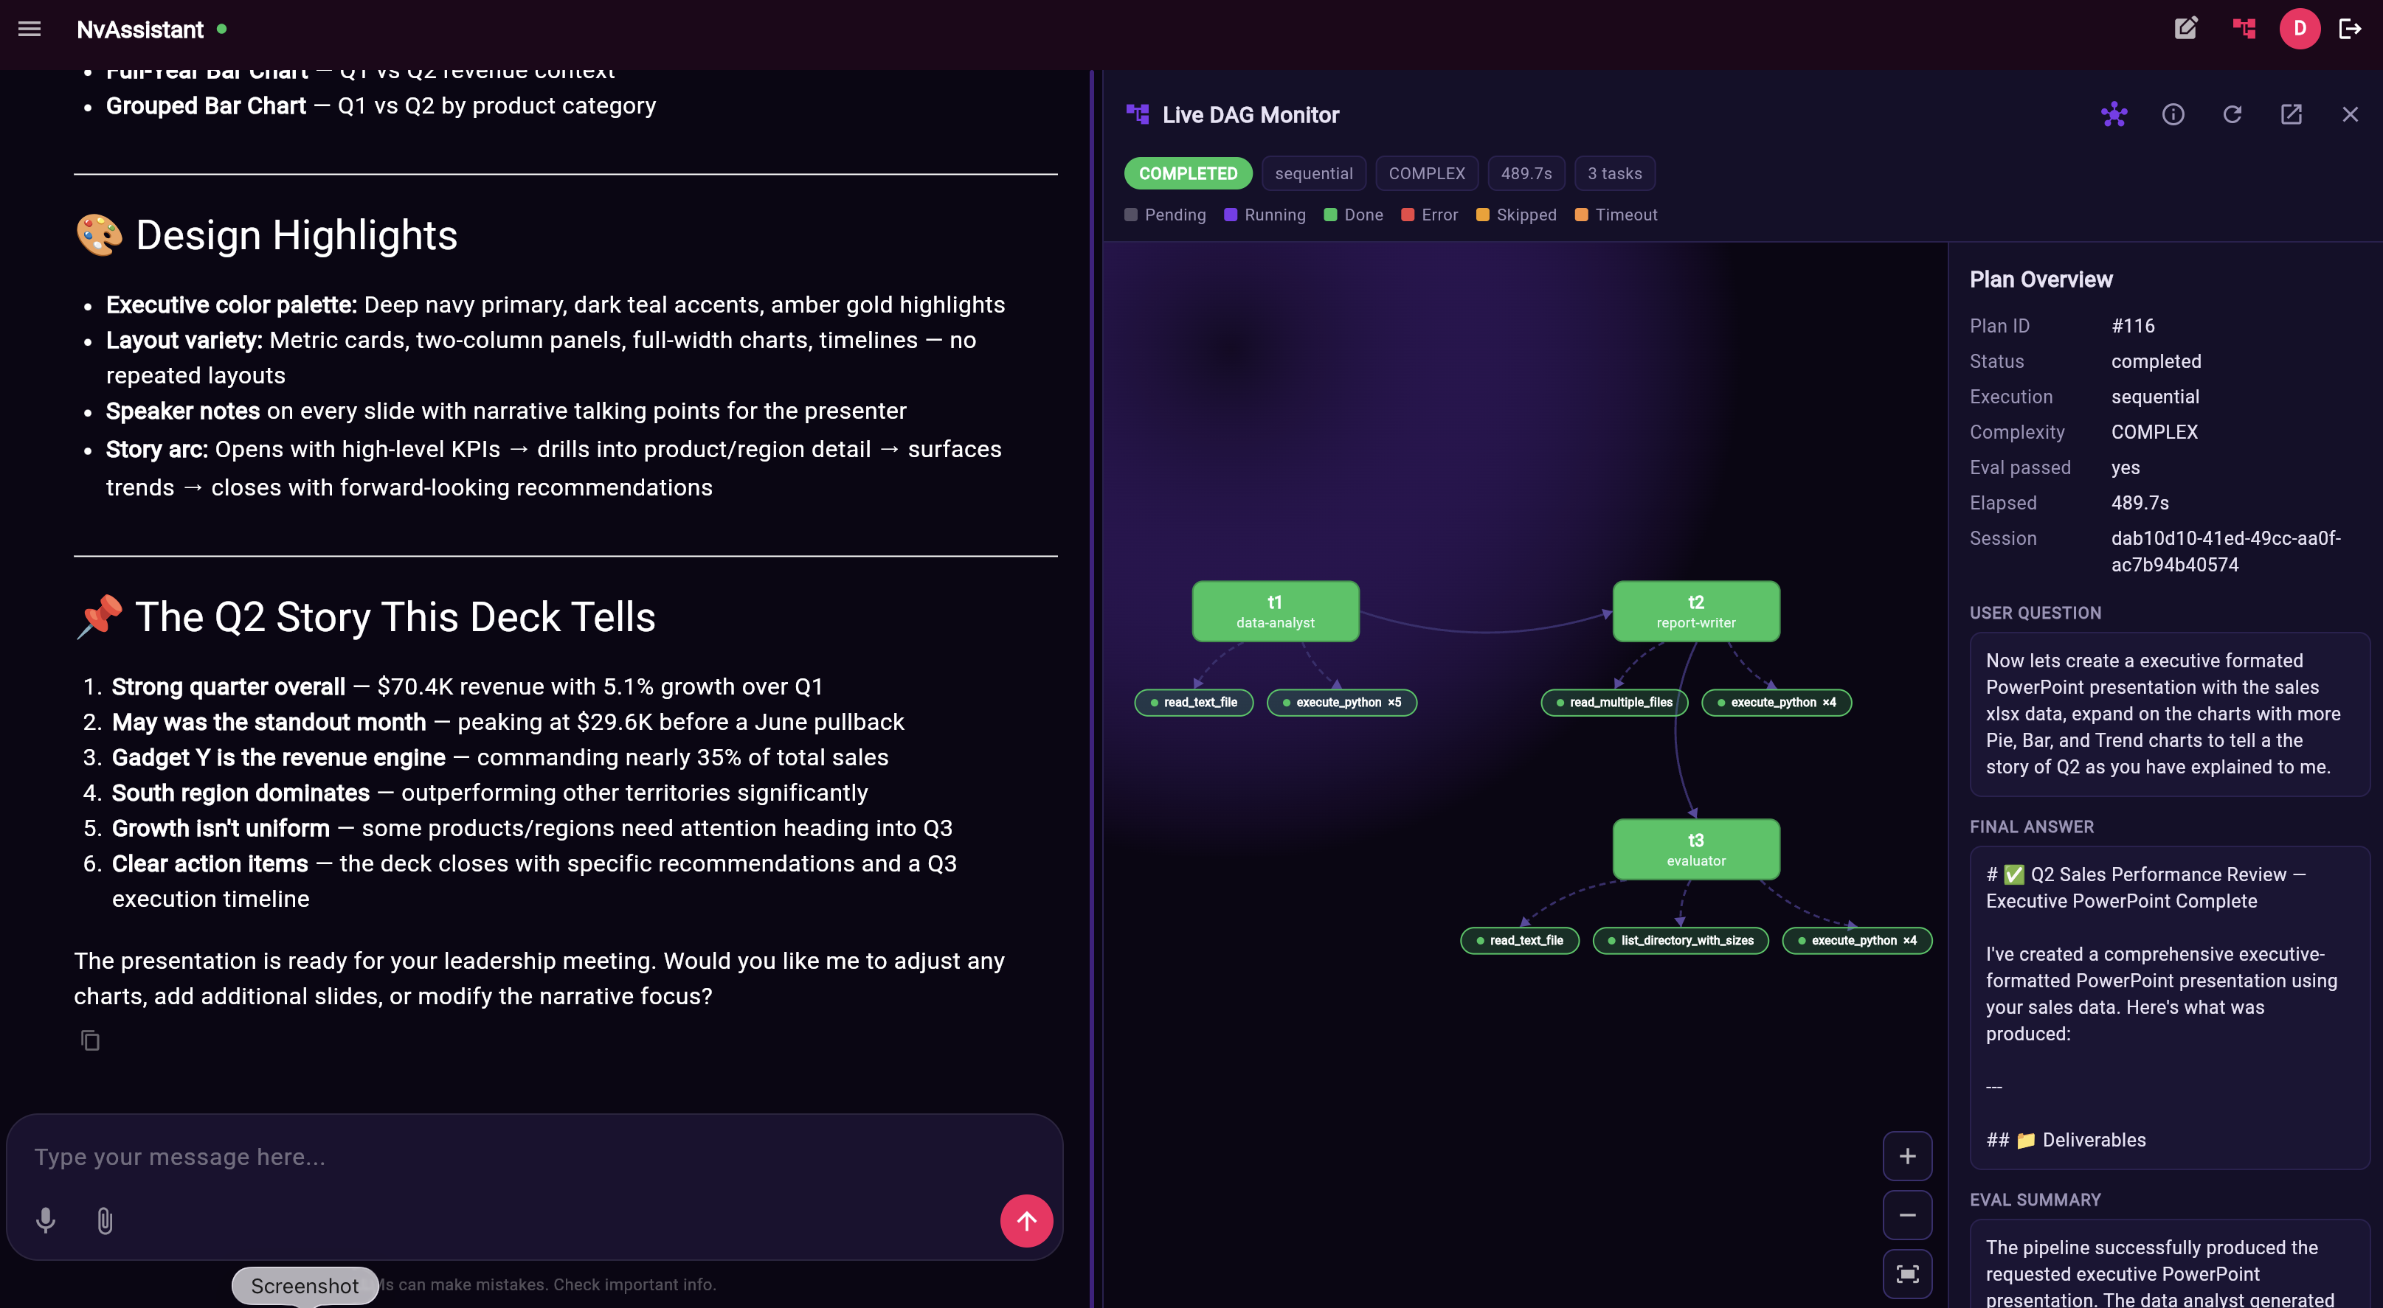Click the sequential badge

1314,174
